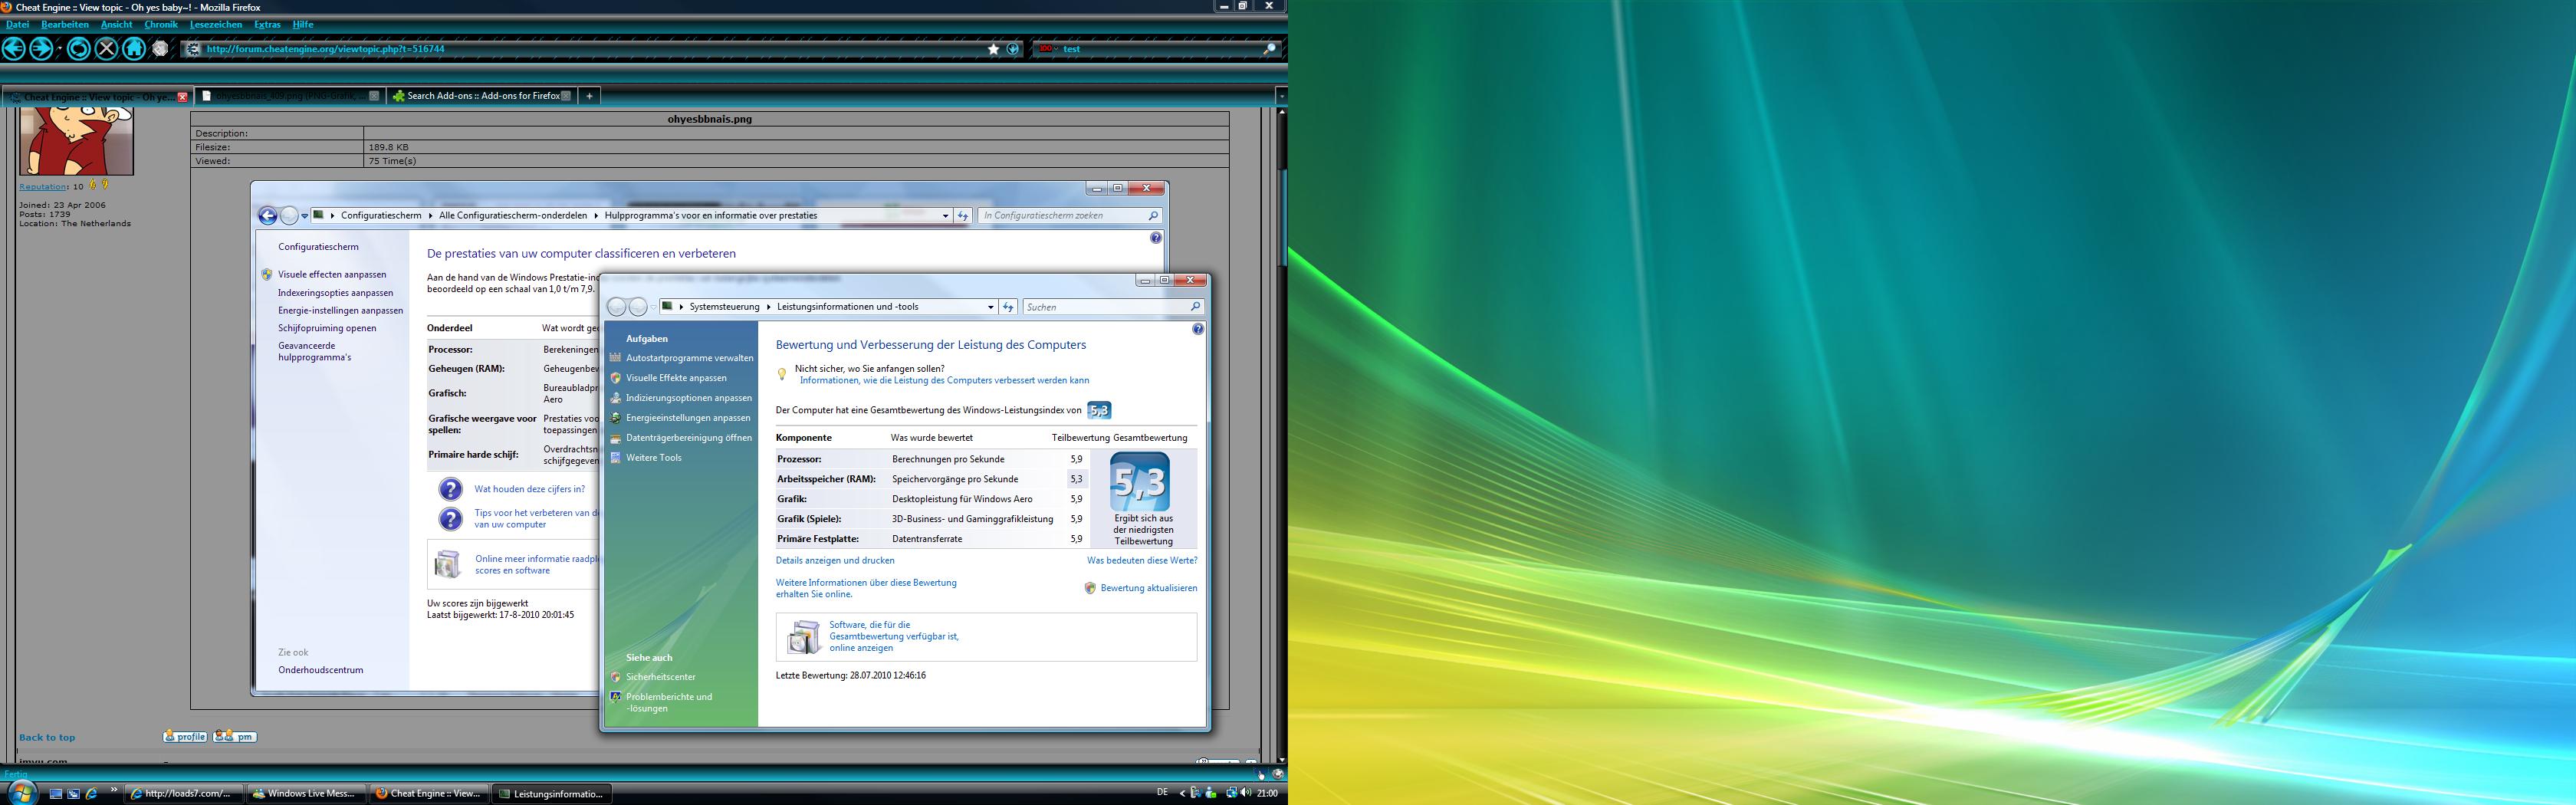
Task: Expand the list all tabs arrow
Action: pos(1281,96)
